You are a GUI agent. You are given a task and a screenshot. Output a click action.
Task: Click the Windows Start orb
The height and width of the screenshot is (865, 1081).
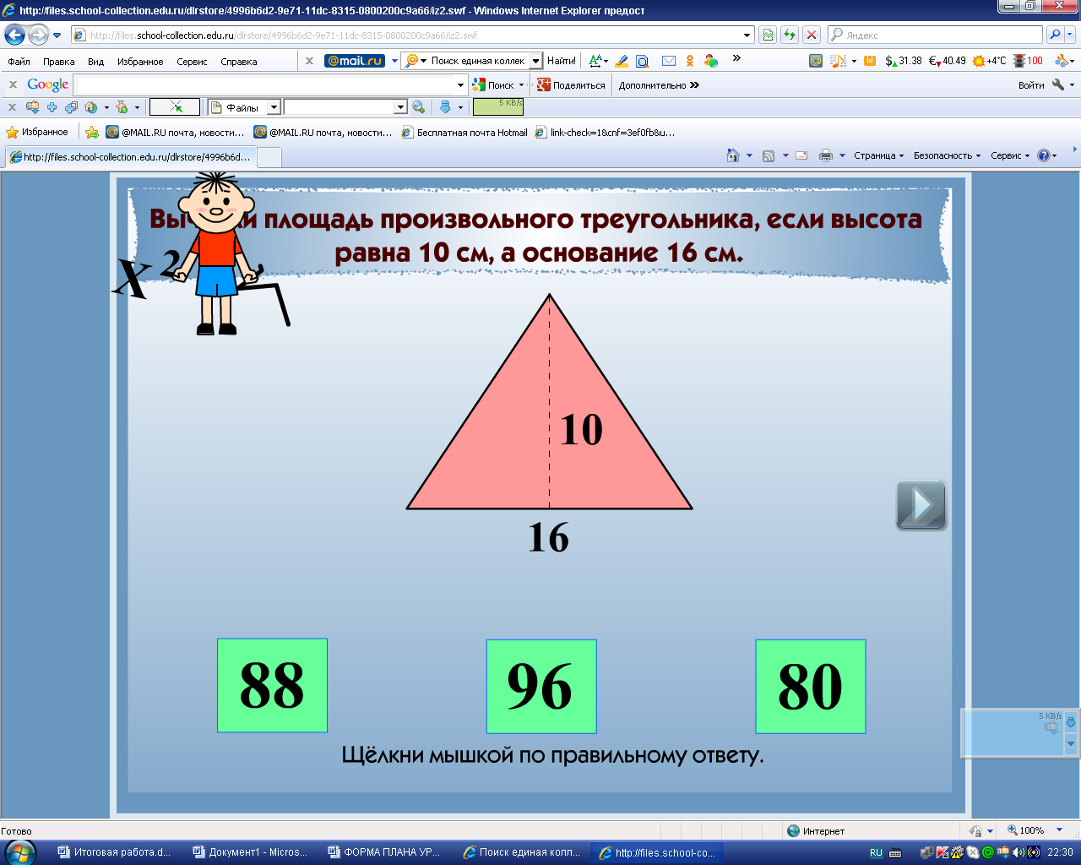click(20, 851)
